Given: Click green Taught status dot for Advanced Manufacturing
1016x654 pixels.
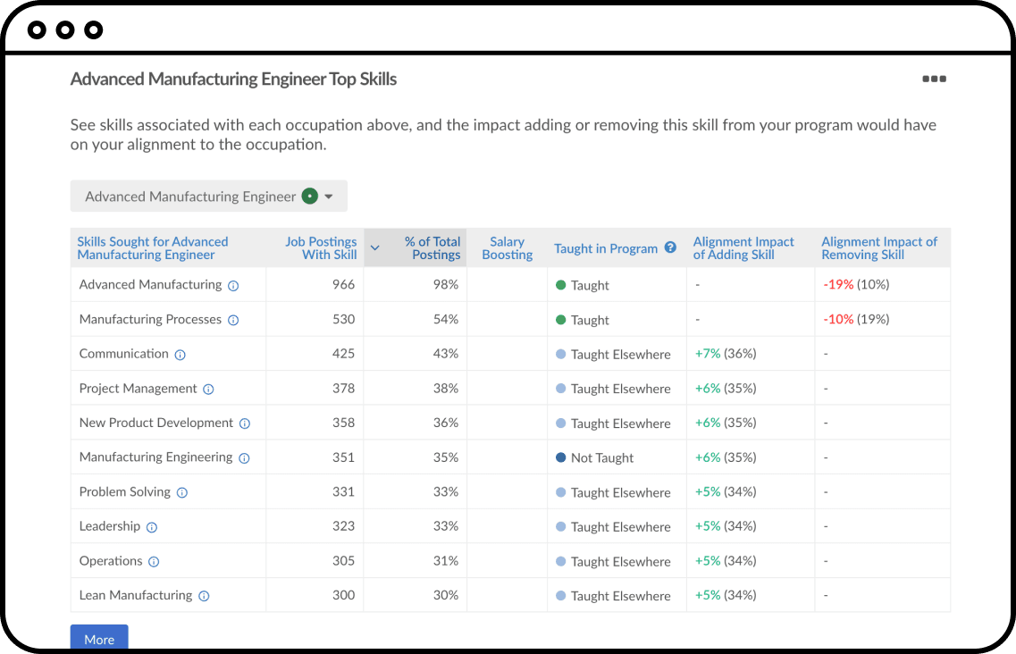Looking at the screenshot, I should (561, 285).
